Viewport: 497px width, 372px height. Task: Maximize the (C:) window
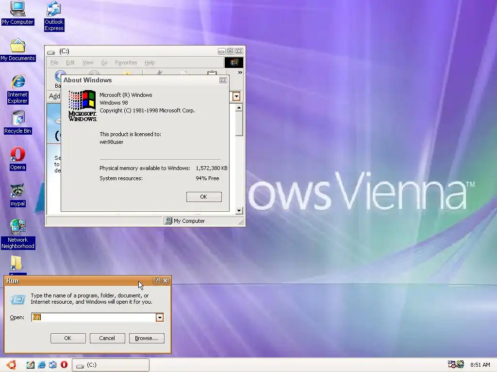point(231,51)
